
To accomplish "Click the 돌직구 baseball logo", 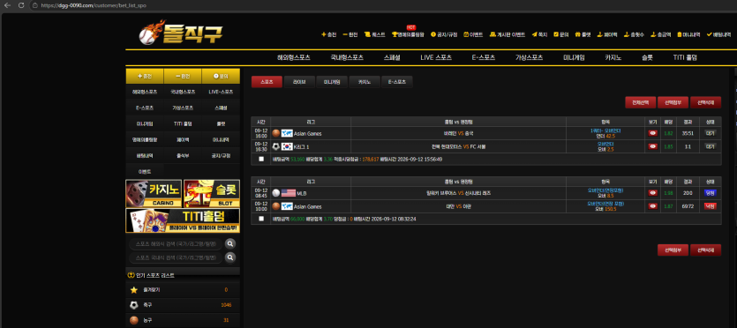I will [180, 33].
